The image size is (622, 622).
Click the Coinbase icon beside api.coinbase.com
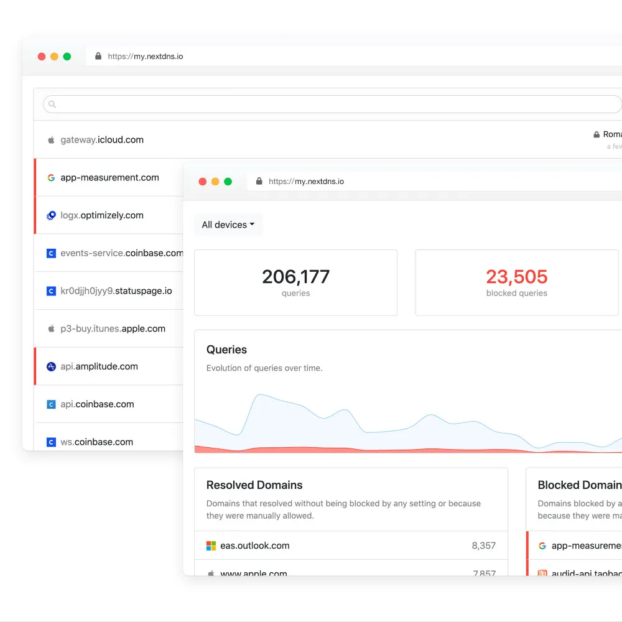51,404
